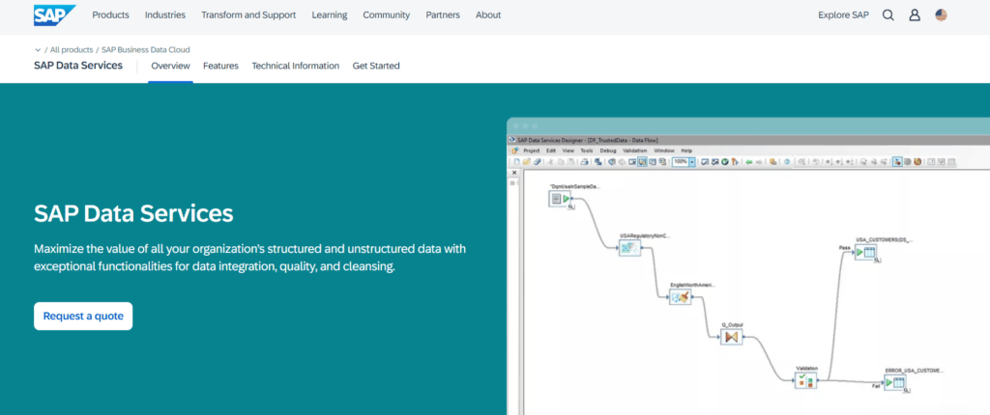The width and height of the screenshot is (990, 415).
Task: Click the SAP Data Services page title link
Action: coord(78,65)
